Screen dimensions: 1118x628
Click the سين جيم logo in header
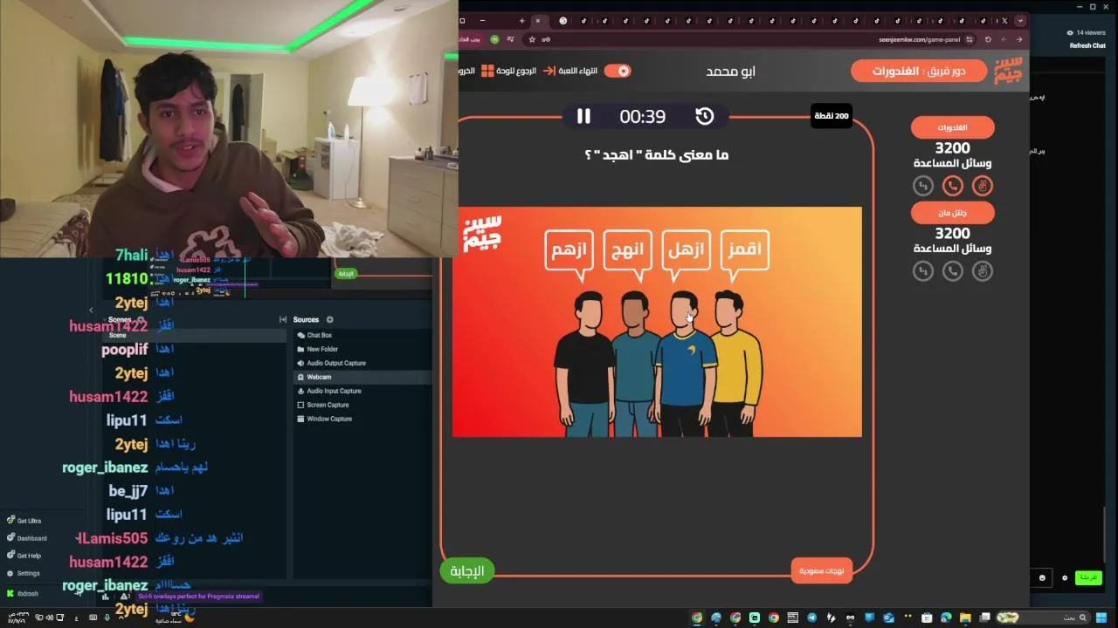click(x=1007, y=71)
